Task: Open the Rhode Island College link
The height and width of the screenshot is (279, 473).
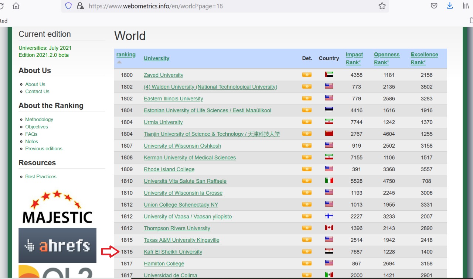Action: (169, 169)
